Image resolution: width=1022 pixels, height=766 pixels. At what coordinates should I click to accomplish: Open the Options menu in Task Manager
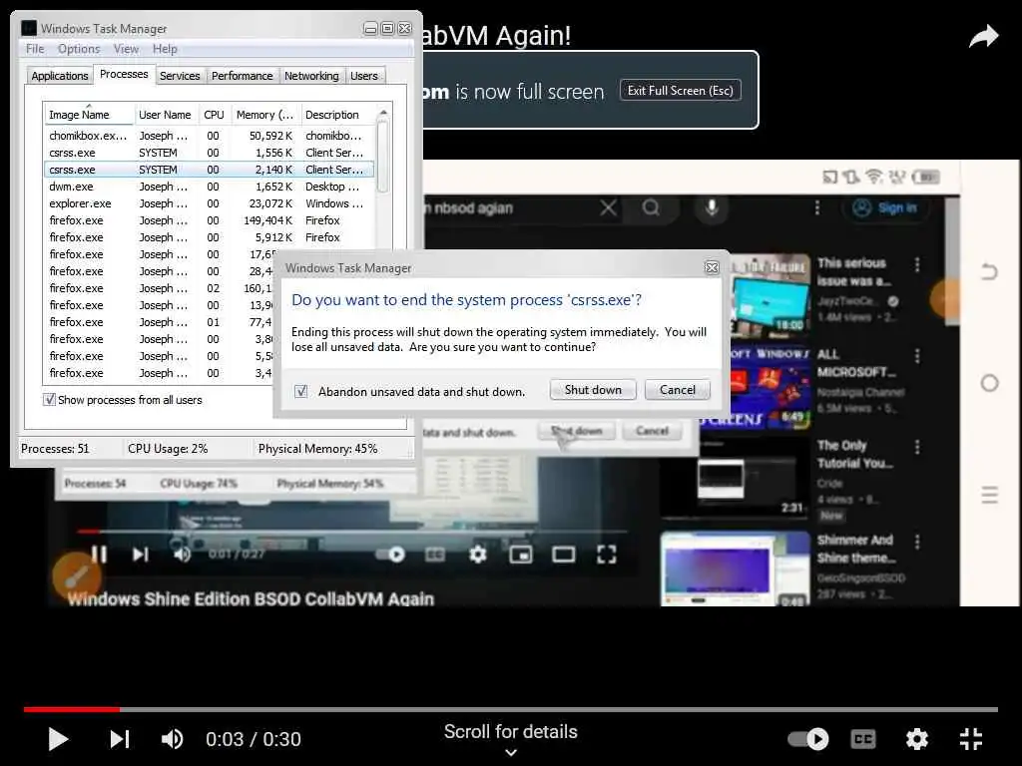(x=79, y=49)
